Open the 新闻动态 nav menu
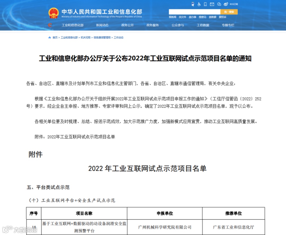Image resolution: width=286 pixels, height=235 pixels. point(102,25)
